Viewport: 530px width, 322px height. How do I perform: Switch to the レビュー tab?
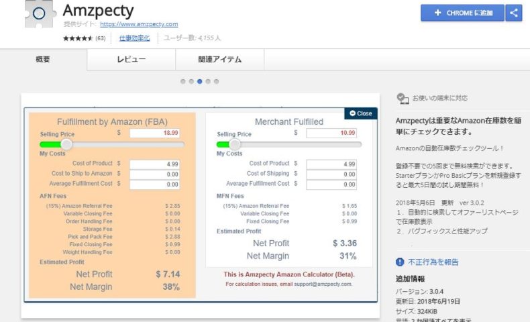131,60
